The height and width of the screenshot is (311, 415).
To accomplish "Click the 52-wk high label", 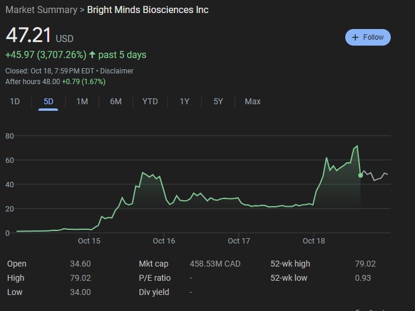I will [290, 264].
